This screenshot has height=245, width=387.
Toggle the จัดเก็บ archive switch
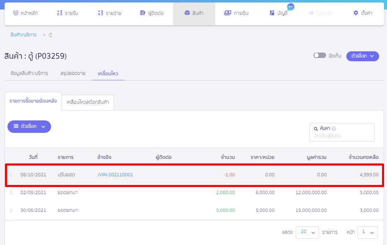[x=319, y=55]
